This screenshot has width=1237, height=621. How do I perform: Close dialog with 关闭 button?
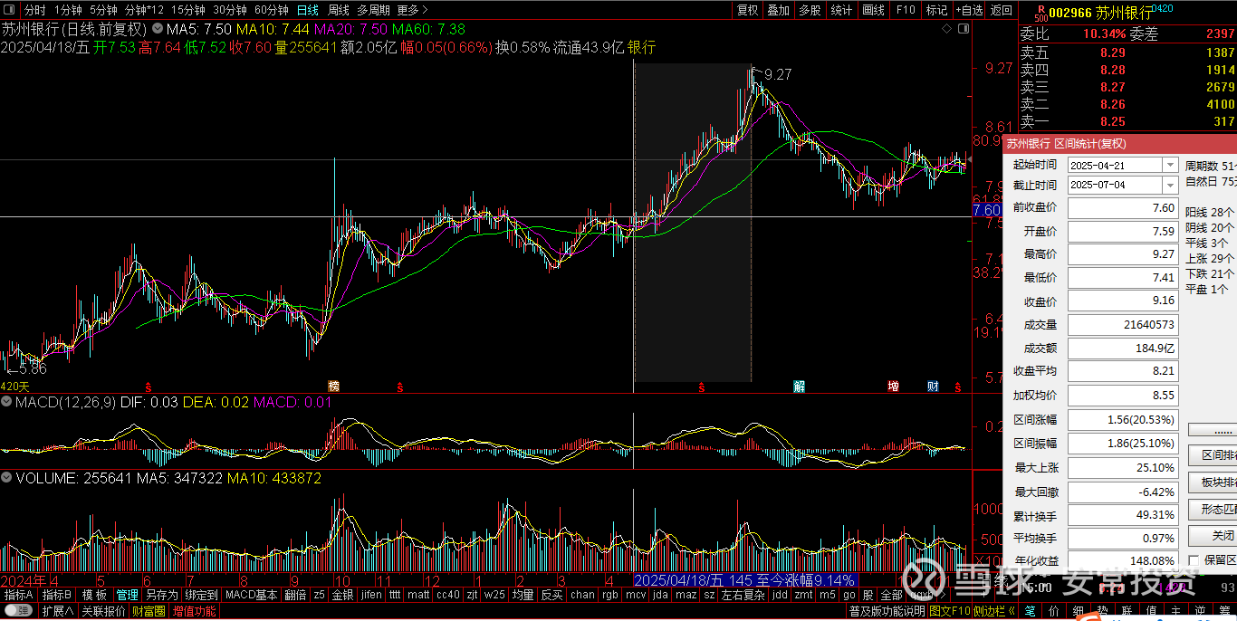click(1212, 536)
